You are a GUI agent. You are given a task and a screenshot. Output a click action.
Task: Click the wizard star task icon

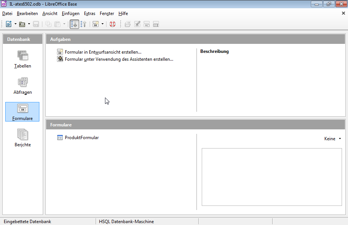[60, 59]
